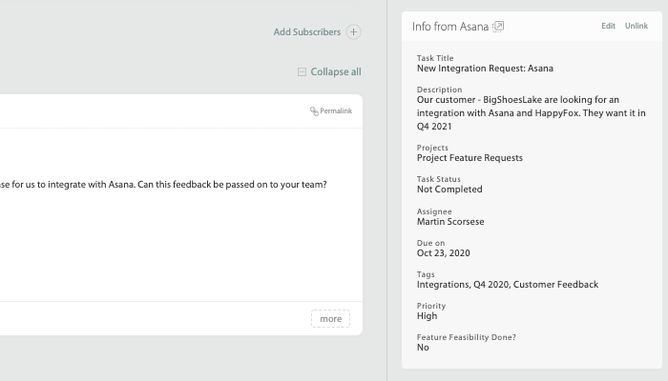Click assignee Martin Scorsese
Screen dimensions: 668x381
(450, 222)
